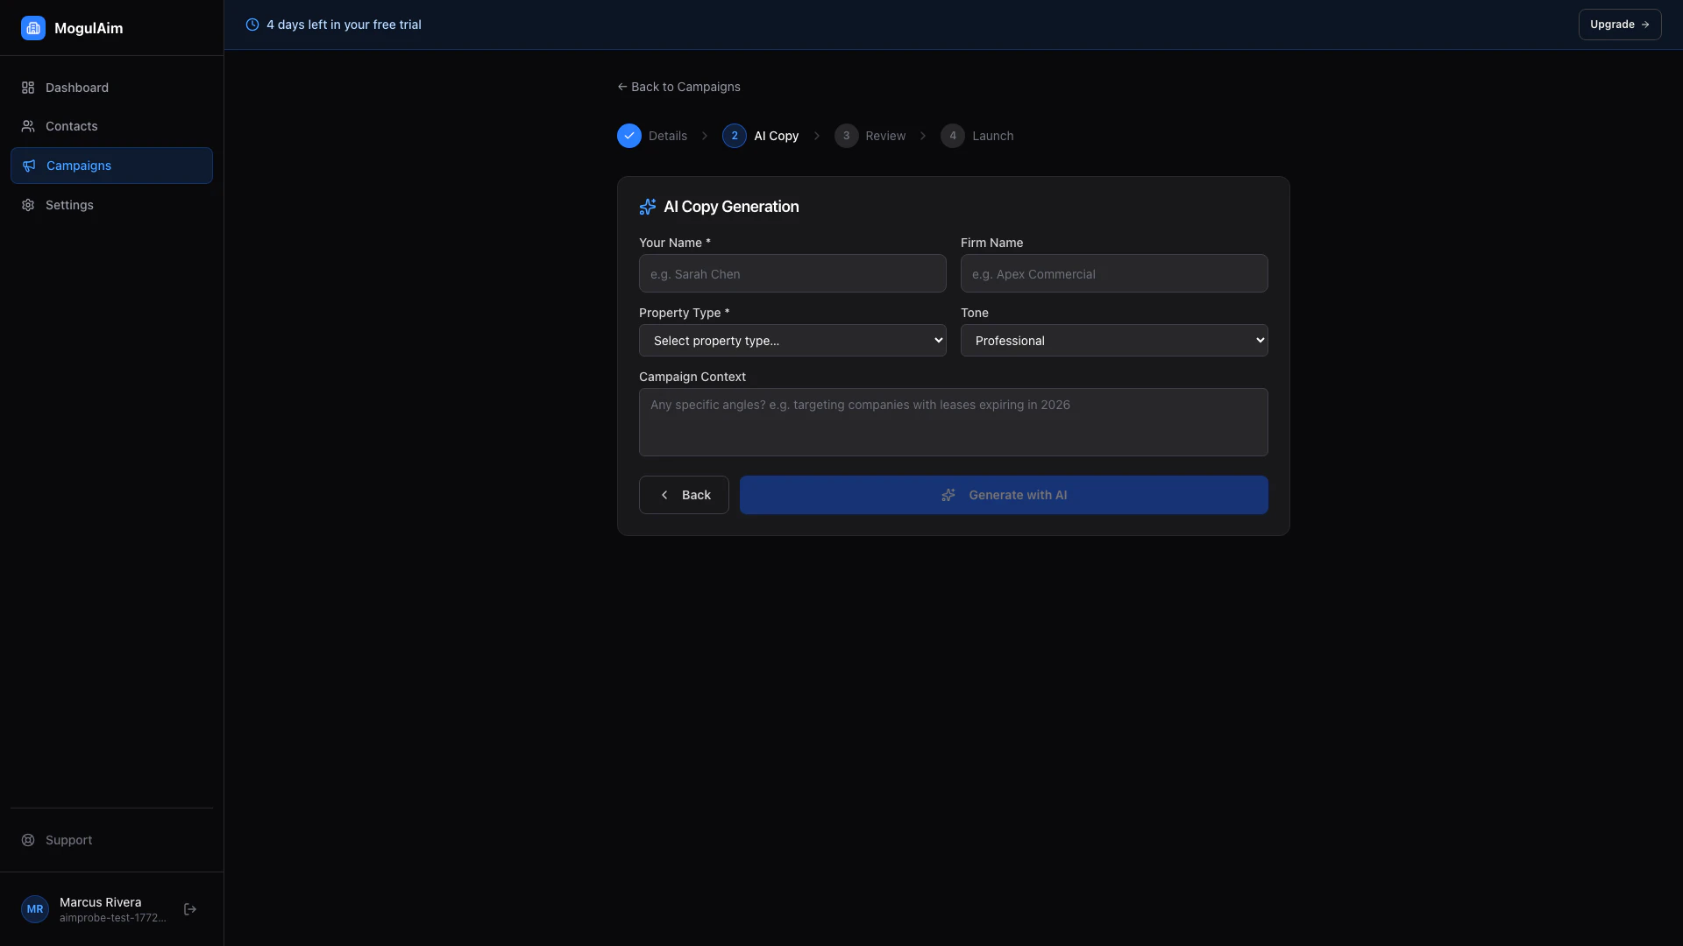Open the Property Type dropdown
Viewport: 1683px width, 946px height.
(x=792, y=341)
